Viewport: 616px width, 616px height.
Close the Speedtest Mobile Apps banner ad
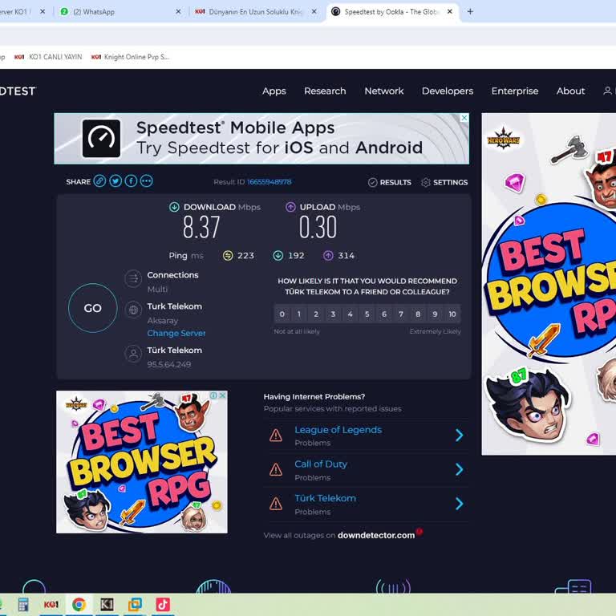[x=464, y=118]
